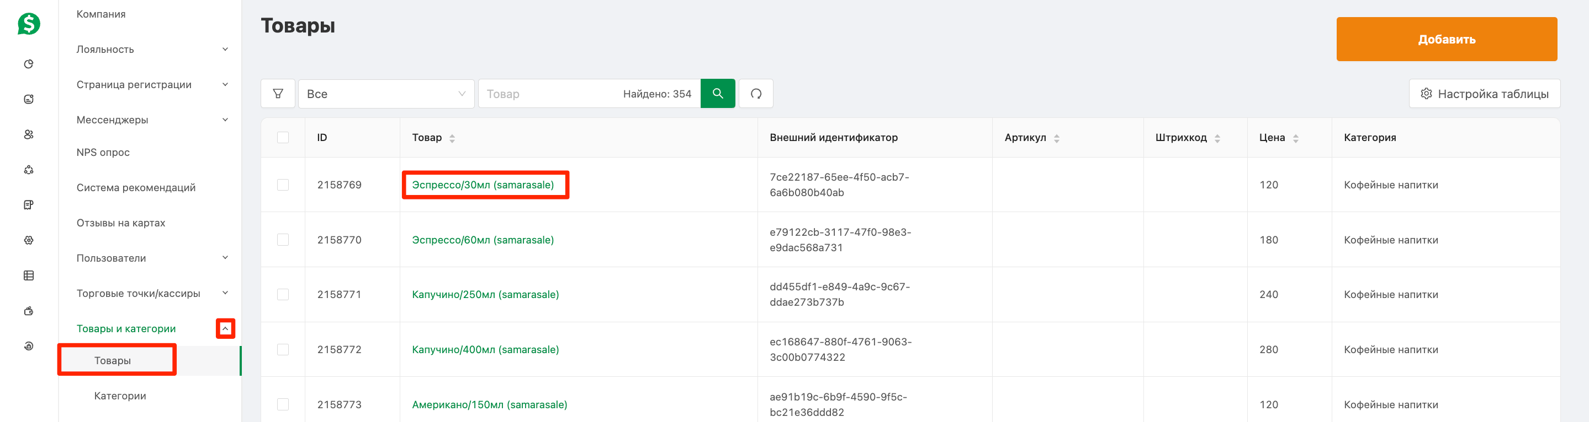Open Система рекомендаций menu item
Image resolution: width=1589 pixels, height=422 pixels.
[136, 188]
